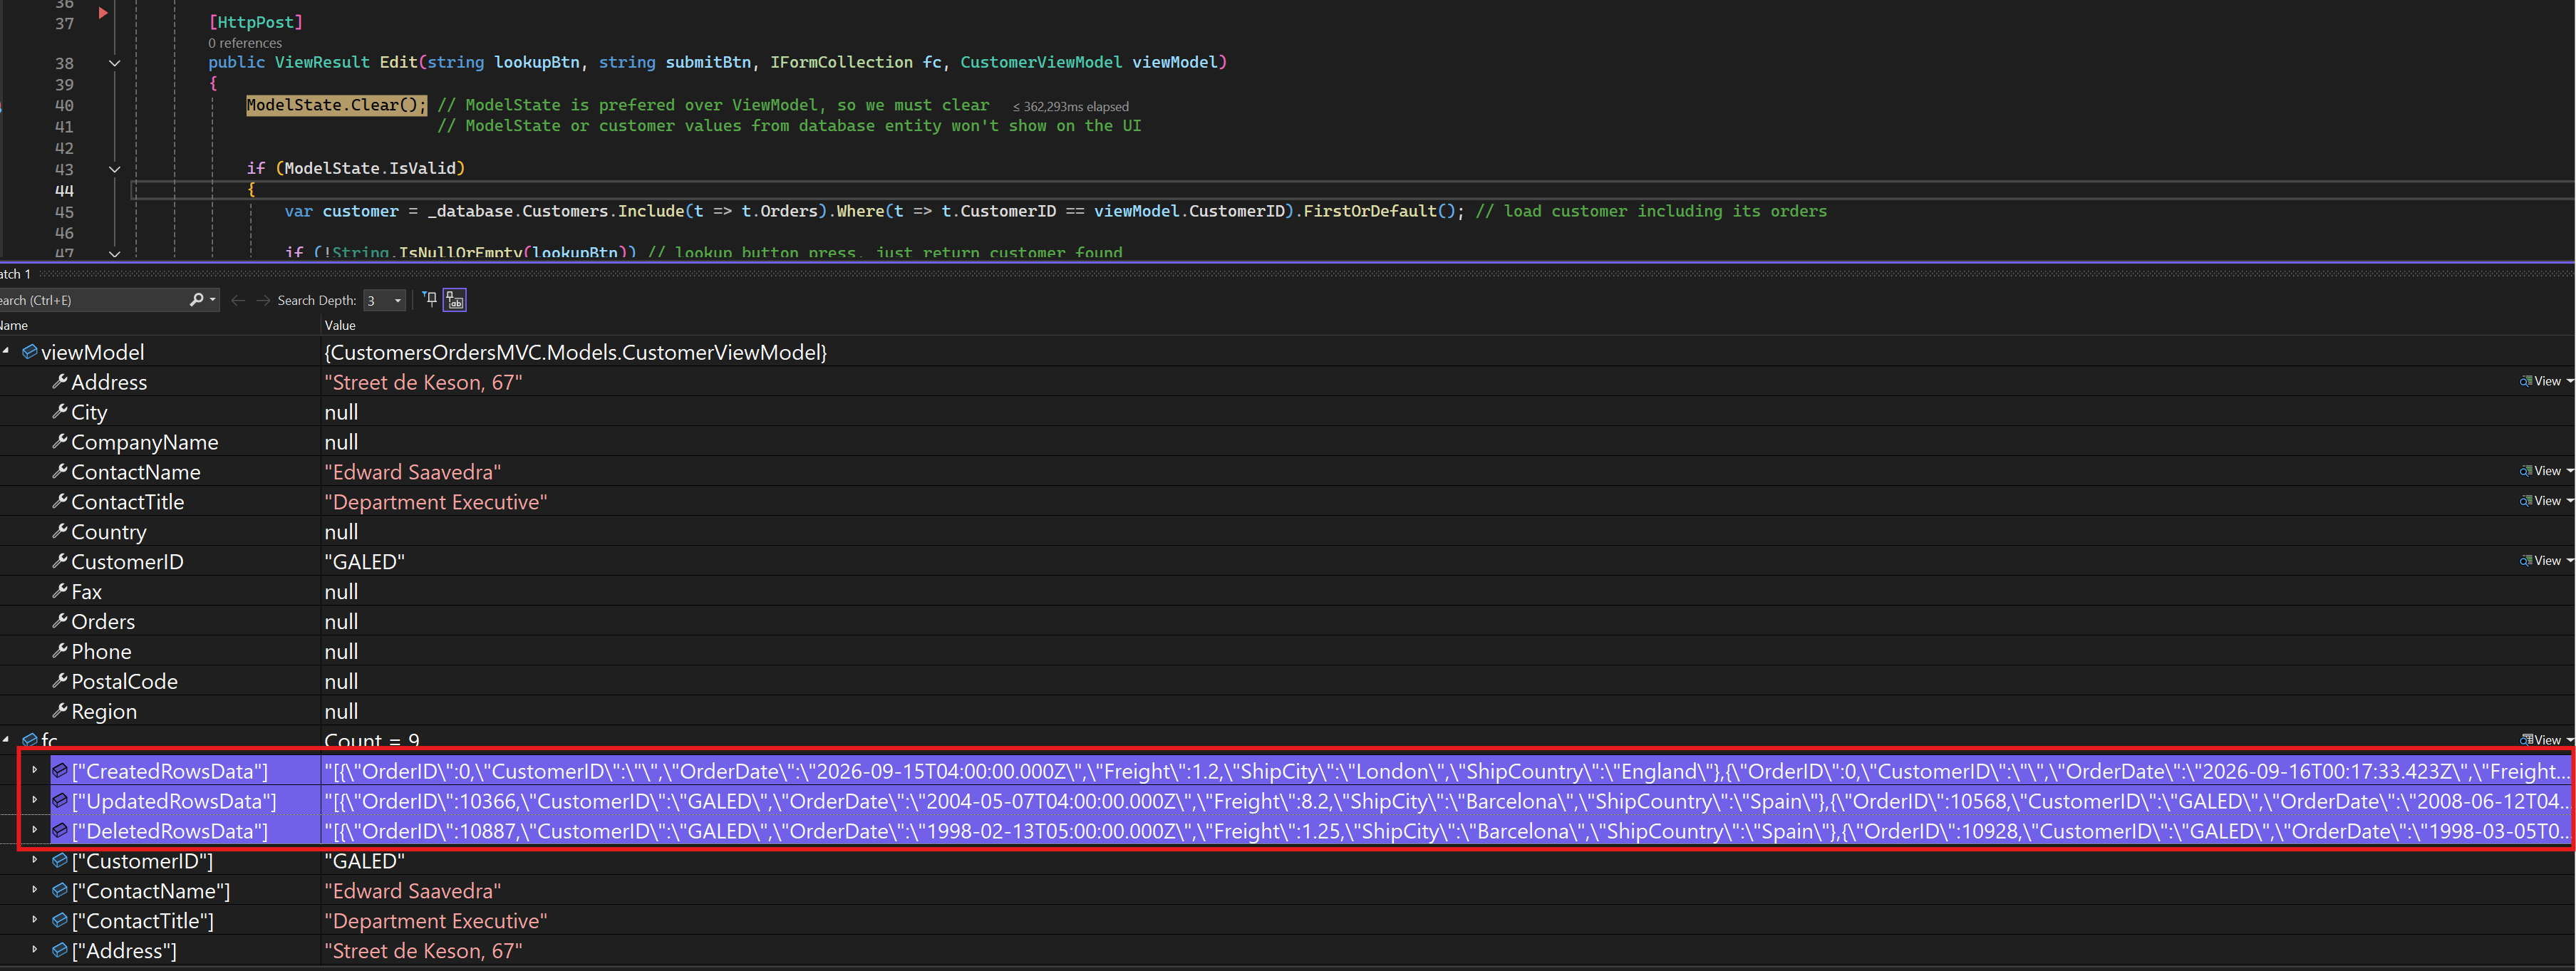Click the back arrow beside the search box
This screenshot has width=2576, height=971.
click(x=238, y=300)
